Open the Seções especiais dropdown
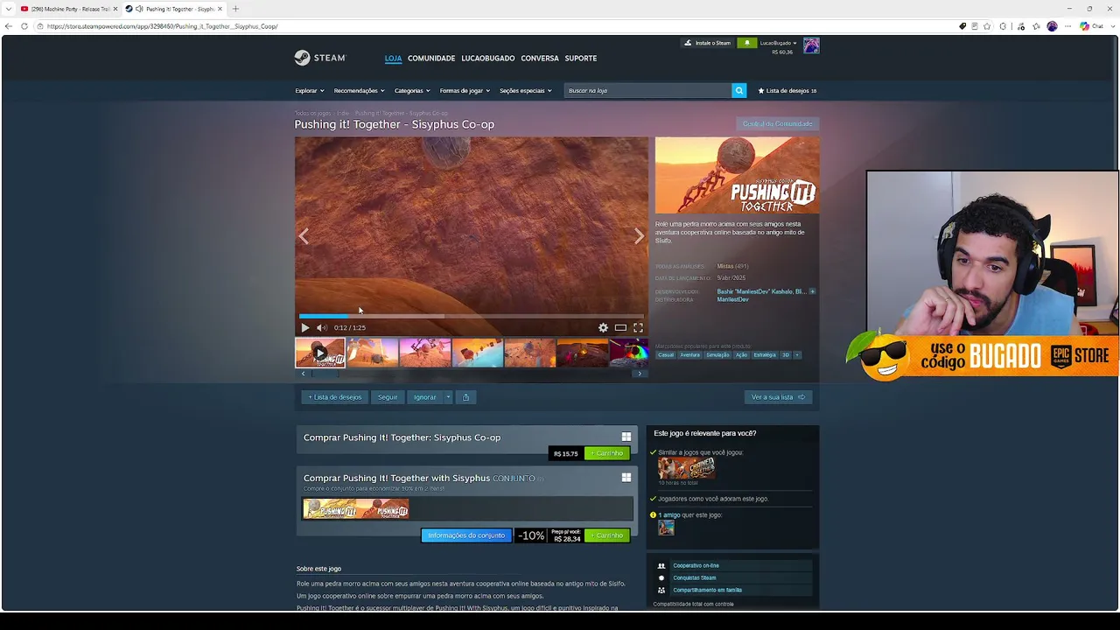This screenshot has height=630, width=1120. pos(526,90)
